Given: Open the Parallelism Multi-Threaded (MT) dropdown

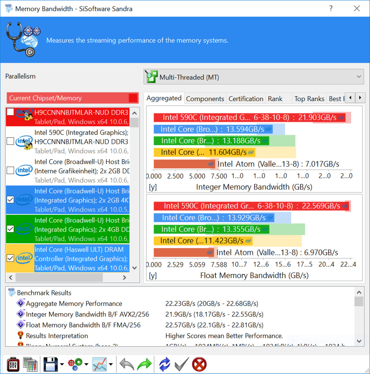Looking at the screenshot, I should pyautogui.click(x=254, y=77).
